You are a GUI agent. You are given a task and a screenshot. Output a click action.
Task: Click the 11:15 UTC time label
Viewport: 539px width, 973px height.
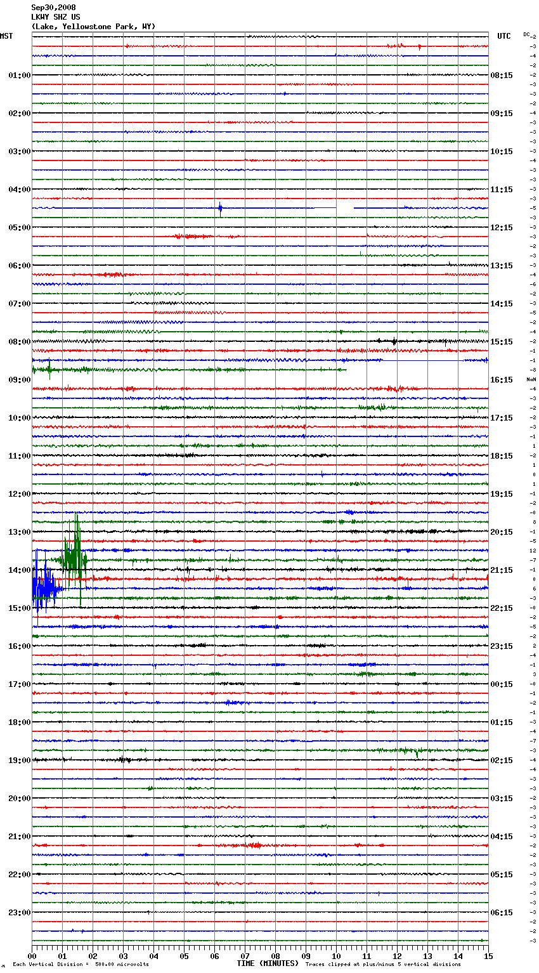click(502, 190)
